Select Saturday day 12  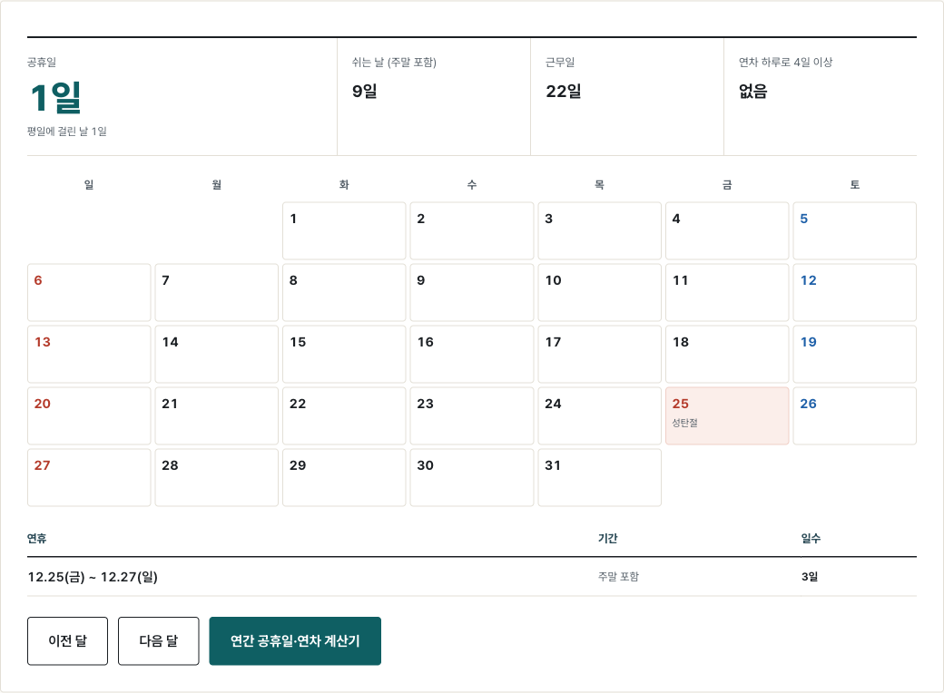[x=855, y=292]
